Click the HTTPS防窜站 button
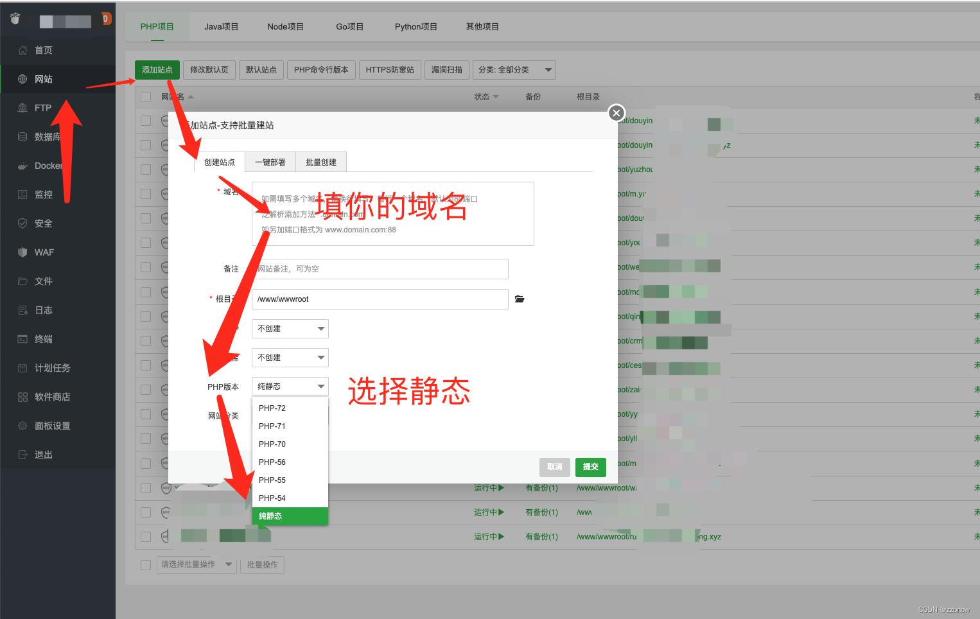This screenshot has width=980, height=619. (390, 70)
